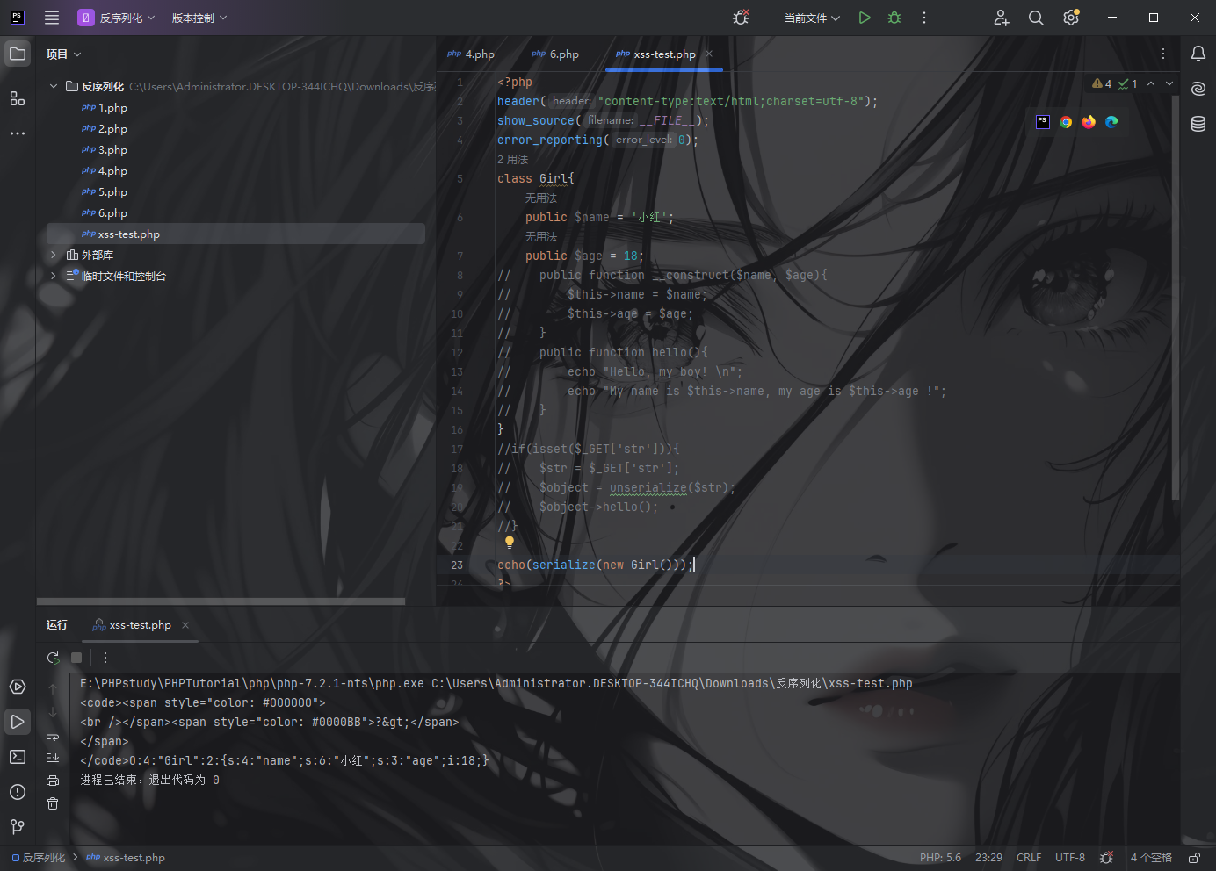Click PHP: 5.6 language level in status bar
The height and width of the screenshot is (871, 1216).
click(940, 858)
